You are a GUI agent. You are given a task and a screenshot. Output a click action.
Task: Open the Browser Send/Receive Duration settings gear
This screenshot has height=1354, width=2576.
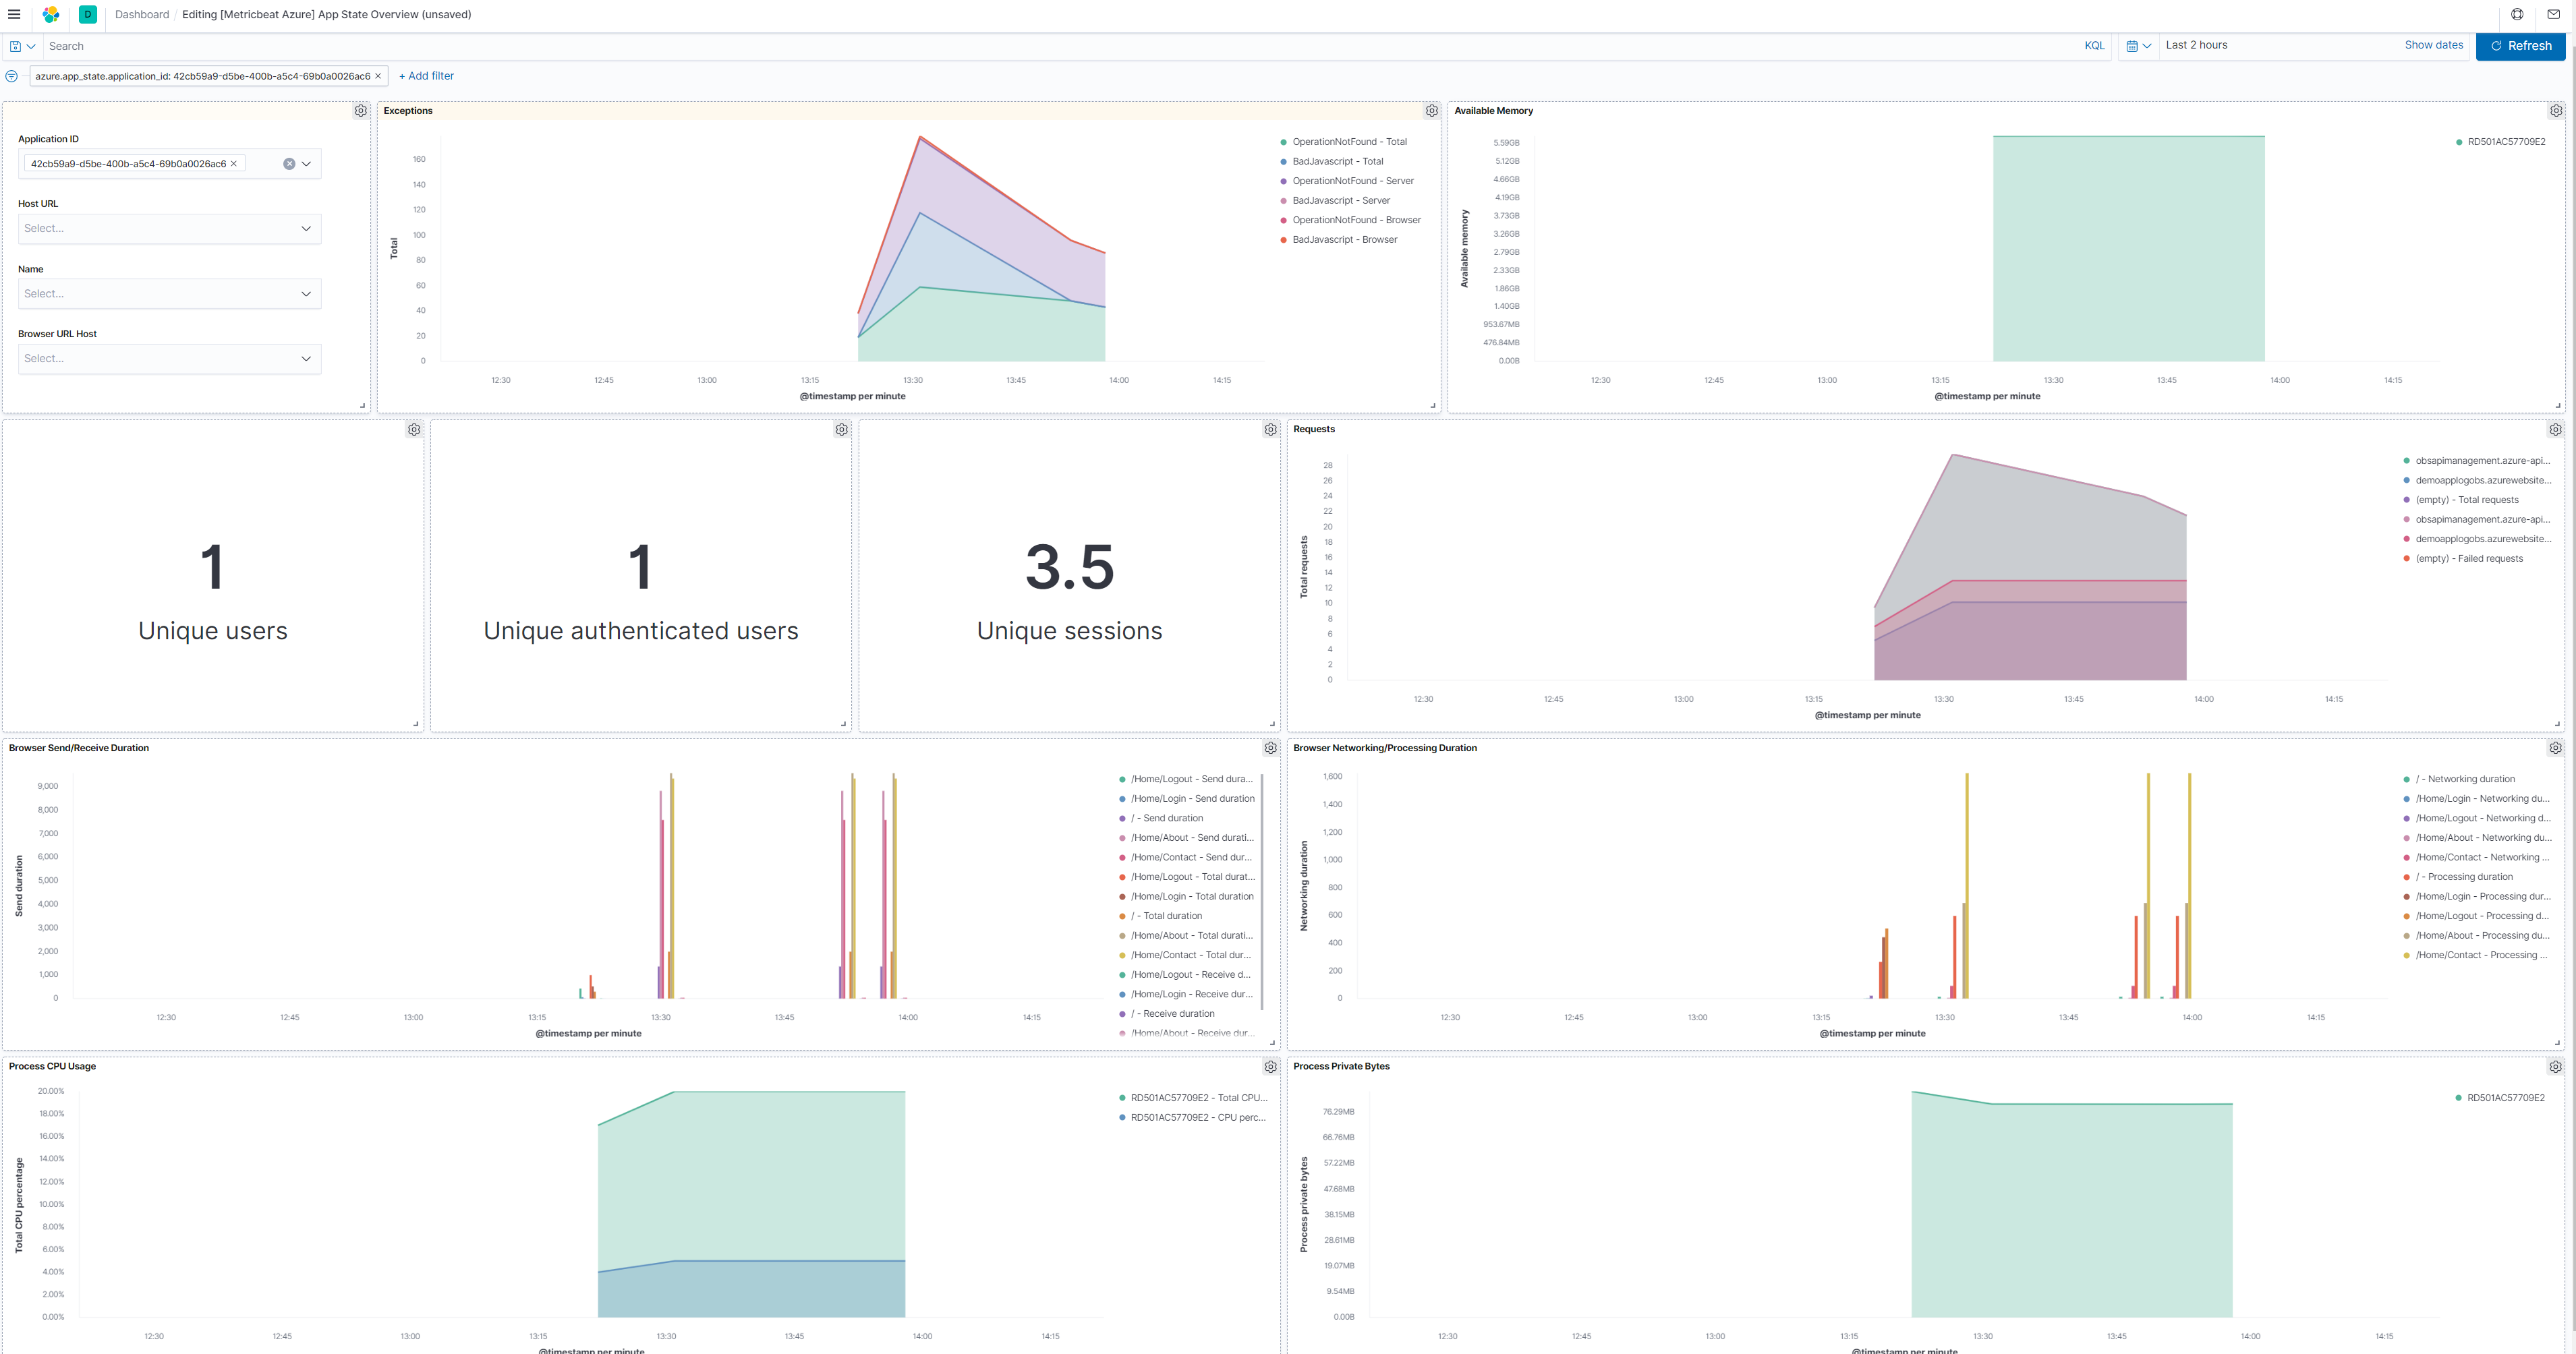(1271, 746)
